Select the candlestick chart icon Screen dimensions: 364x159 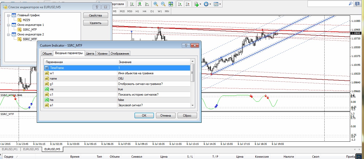point(140,4)
